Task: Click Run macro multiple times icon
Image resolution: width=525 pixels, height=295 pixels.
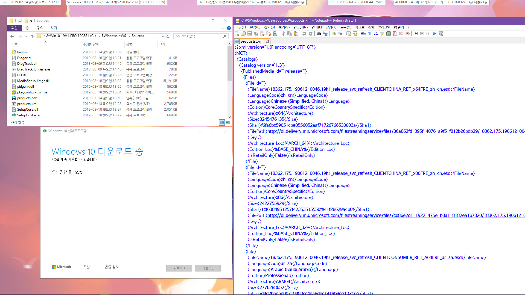Action: (x=434, y=34)
